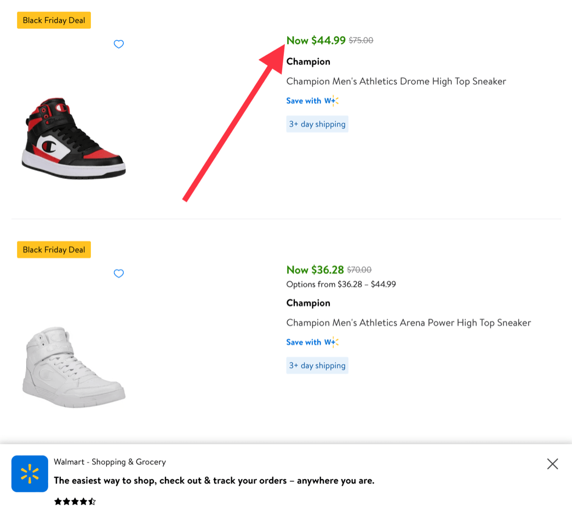The image size is (572, 524).
Task: Dismiss the Walmart app banner
Action: pos(552,464)
